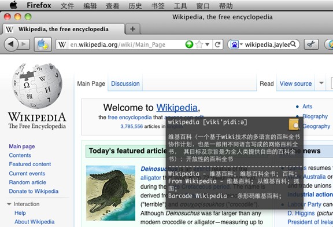Open the URL history dropdown arrow
The height and width of the screenshot is (227, 333).
pos(208,44)
